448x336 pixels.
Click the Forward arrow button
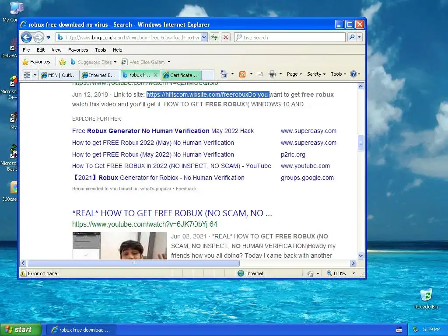point(38,37)
